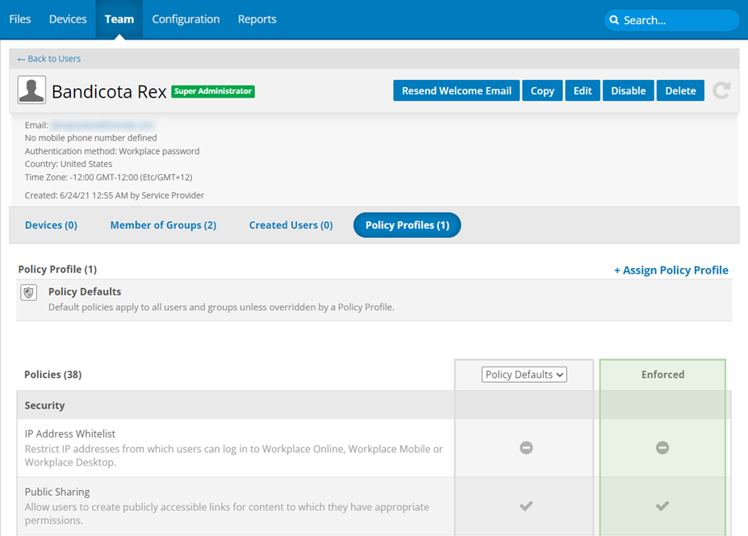Click Public Sharing default-column checkmark
The image size is (748, 536).
tap(526, 506)
